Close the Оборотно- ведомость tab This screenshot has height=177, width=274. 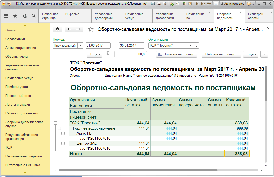coord(241,13)
